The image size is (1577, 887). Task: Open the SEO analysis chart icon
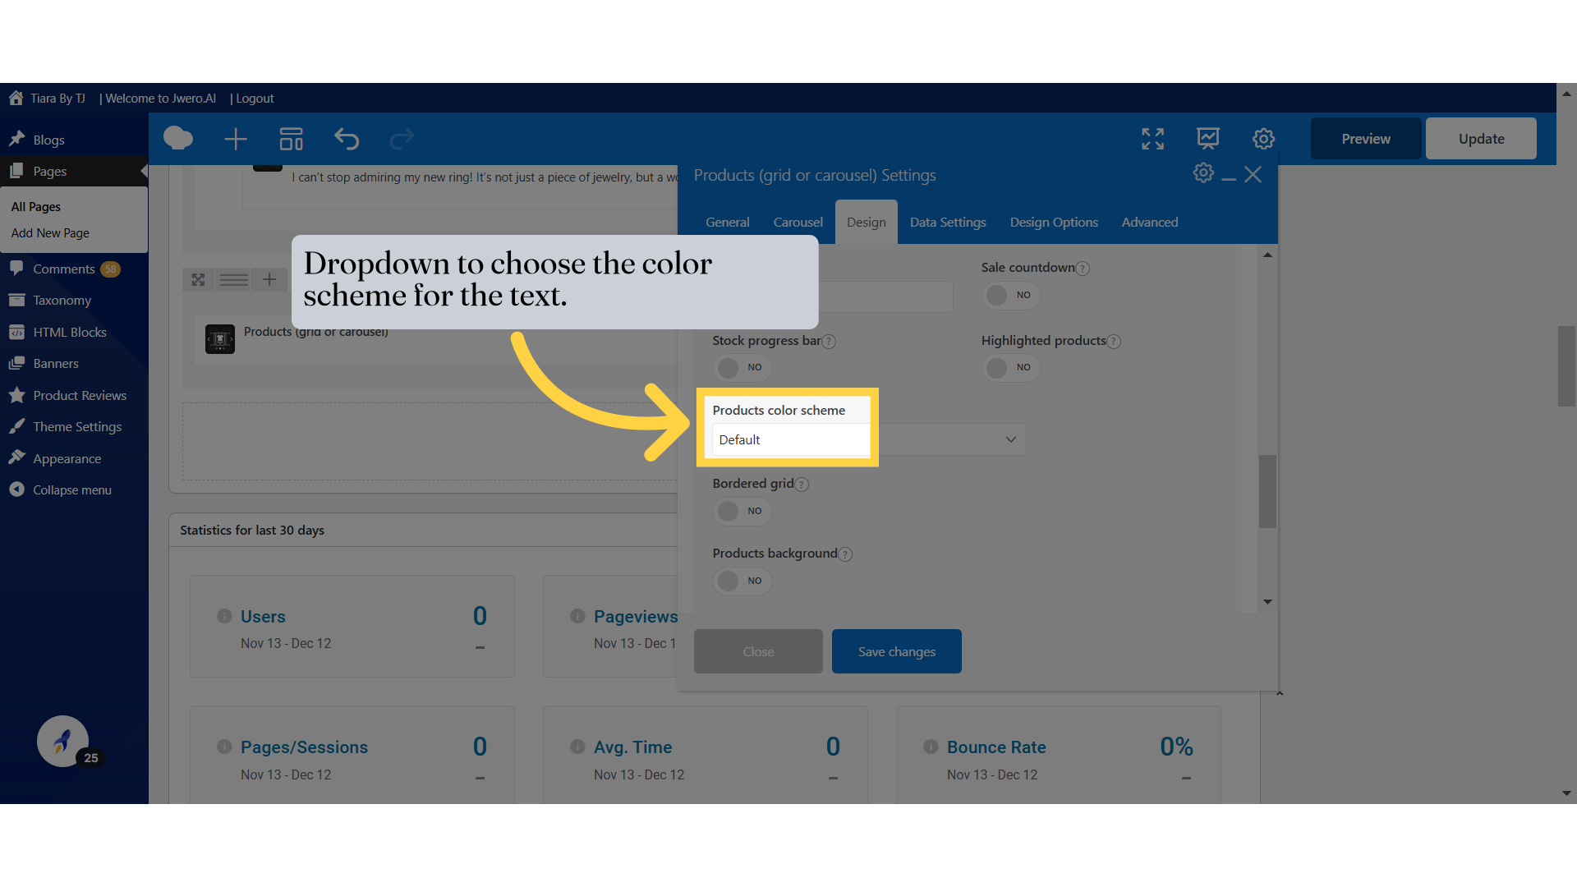1207,139
